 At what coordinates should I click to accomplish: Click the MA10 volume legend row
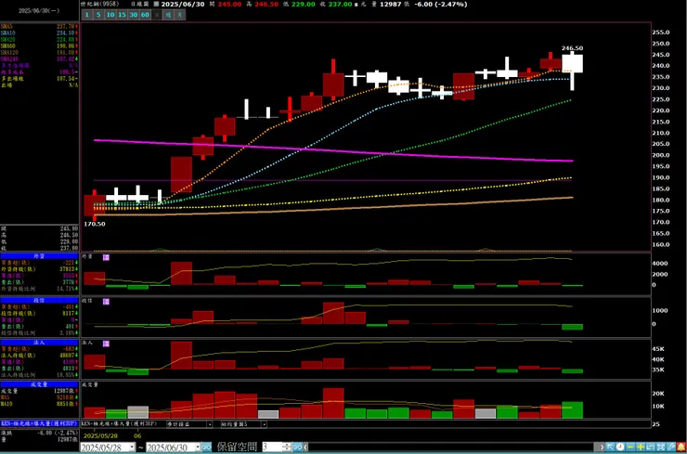[x=39, y=404]
